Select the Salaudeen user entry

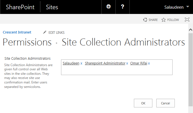pos(71,63)
